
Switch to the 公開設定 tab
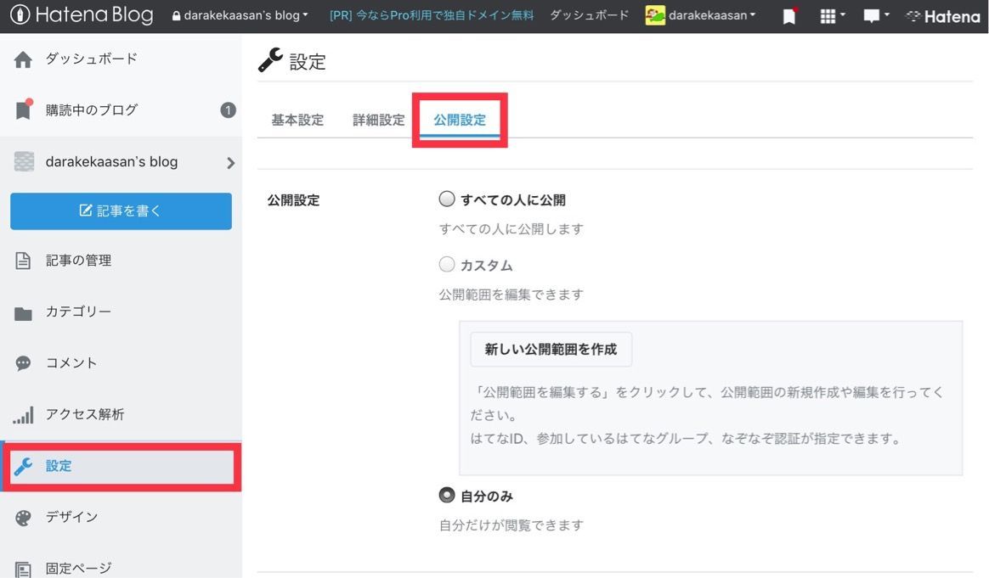click(459, 120)
